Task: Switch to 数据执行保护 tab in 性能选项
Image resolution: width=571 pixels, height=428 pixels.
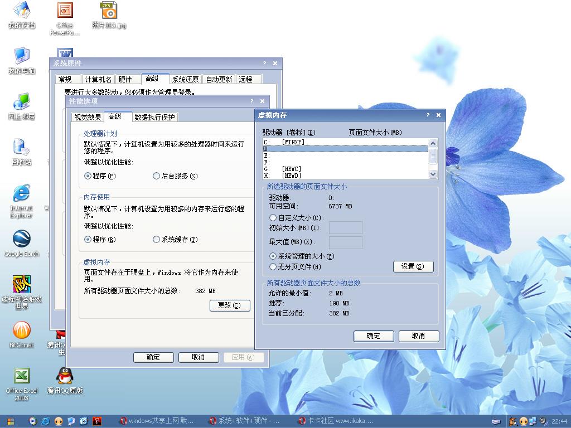Action: 155,117
